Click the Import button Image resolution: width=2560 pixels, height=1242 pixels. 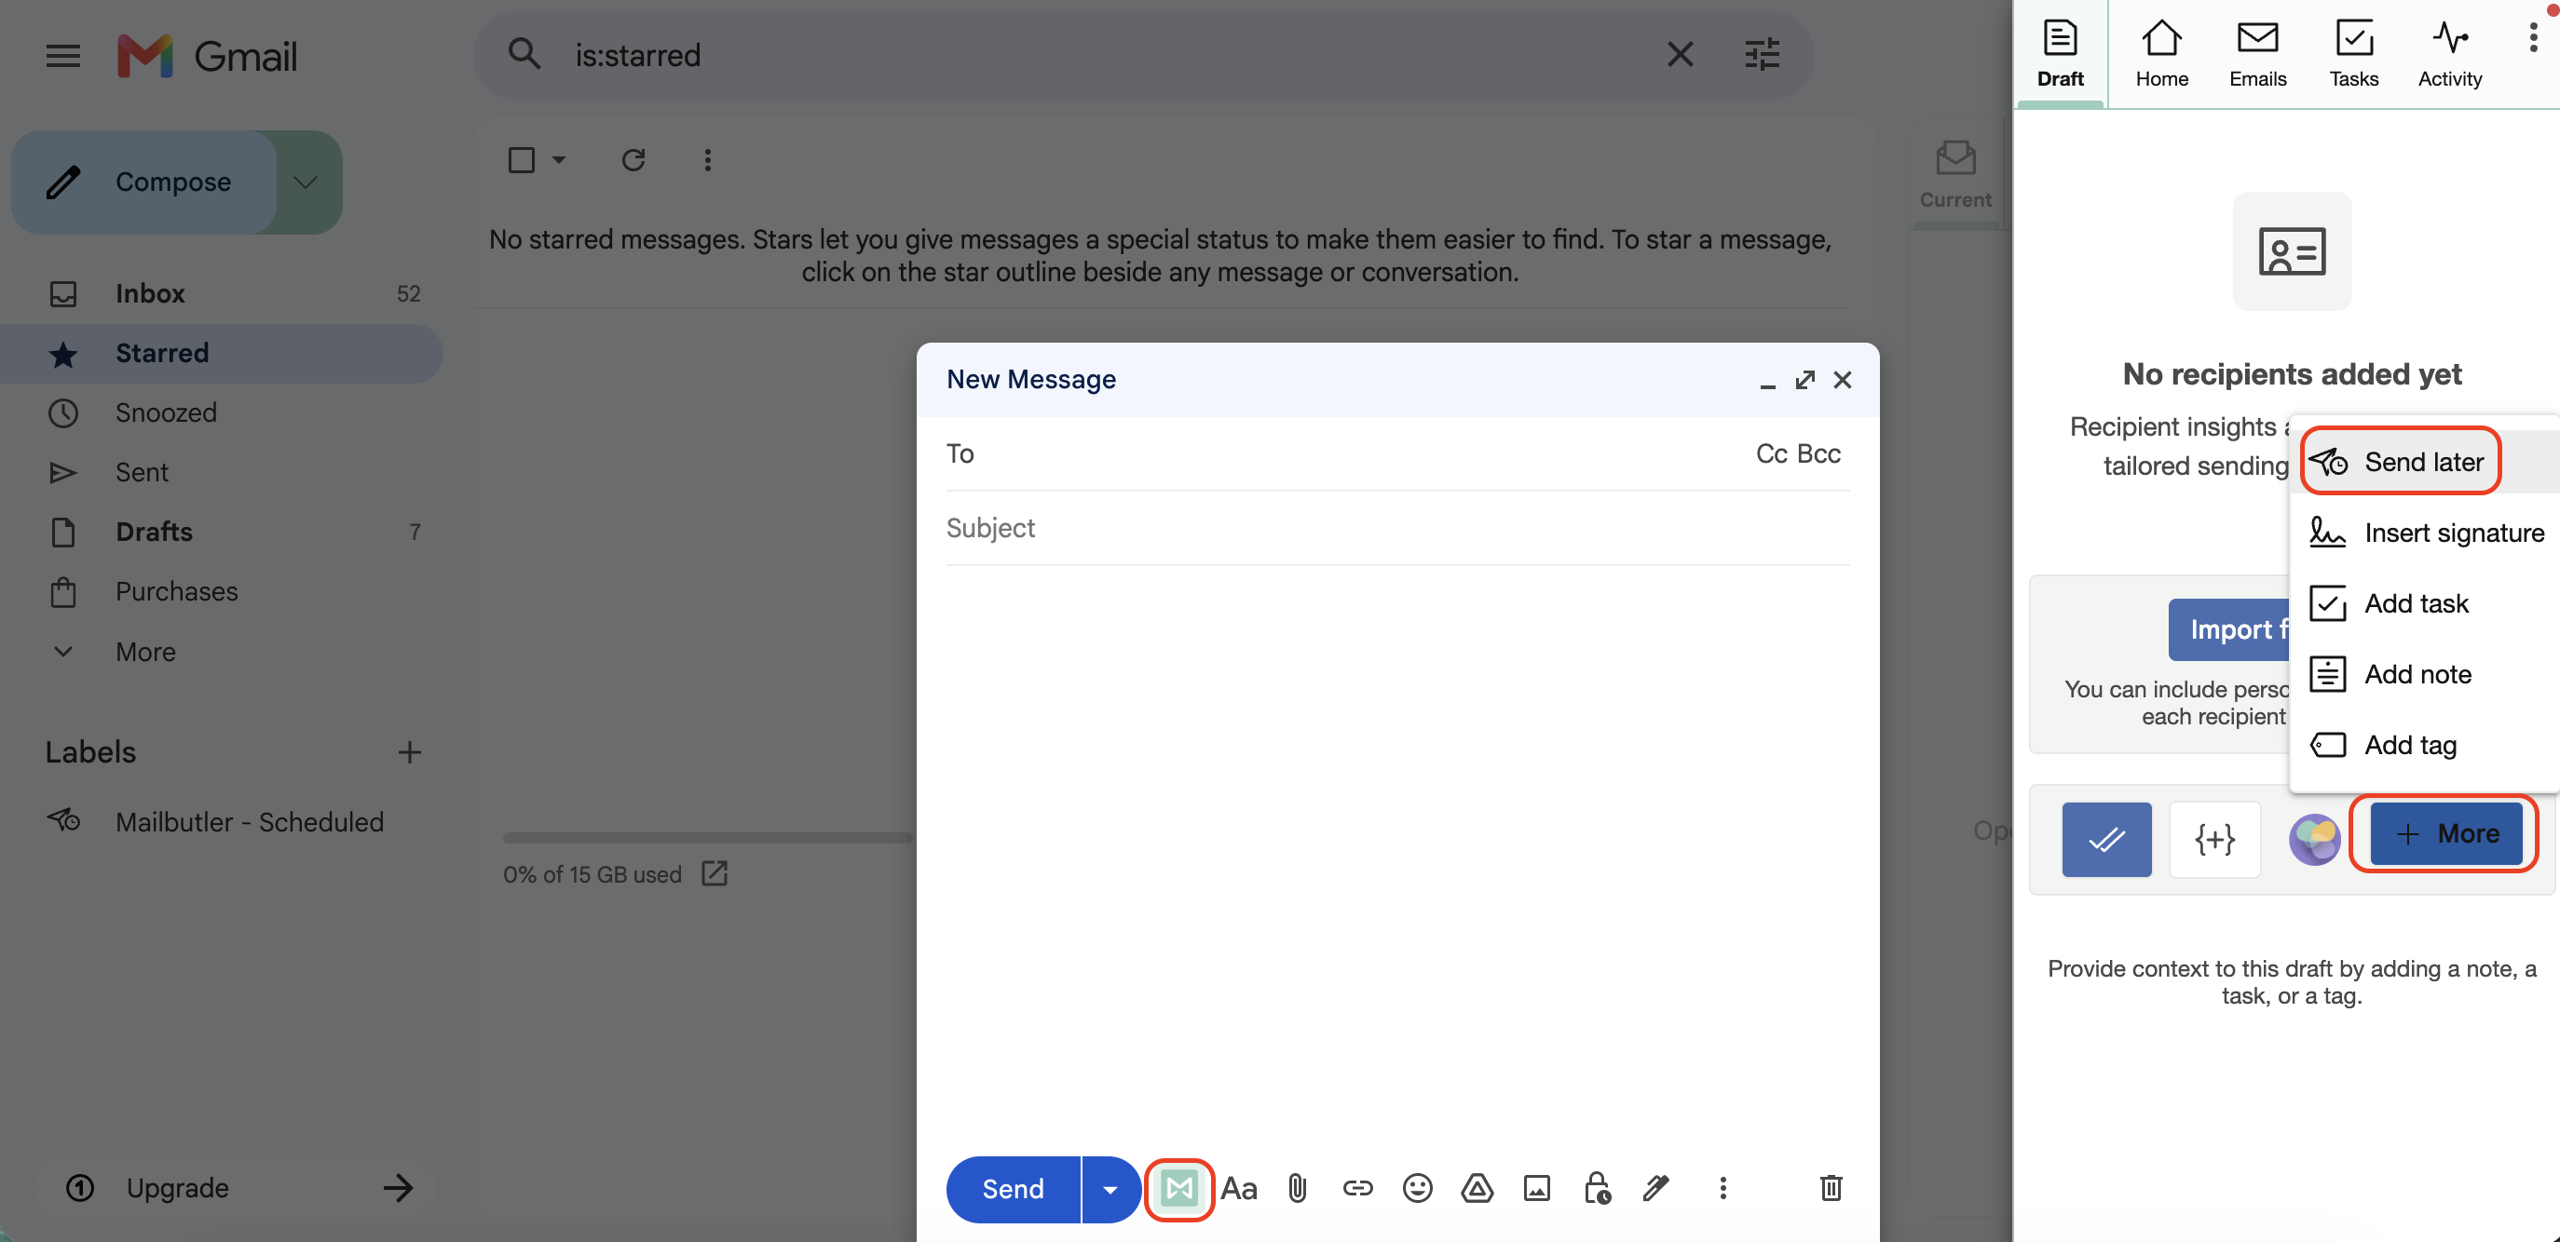tap(2230, 629)
